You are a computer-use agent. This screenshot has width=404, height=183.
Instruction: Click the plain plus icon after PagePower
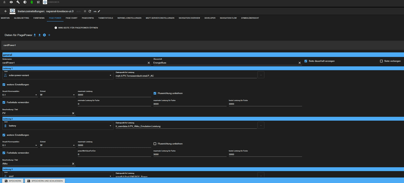coord(49,35)
